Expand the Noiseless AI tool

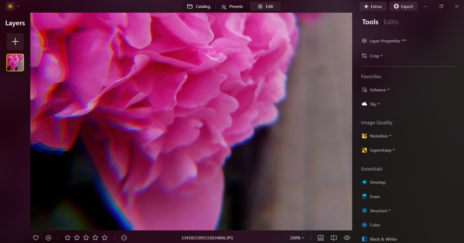(378, 136)
